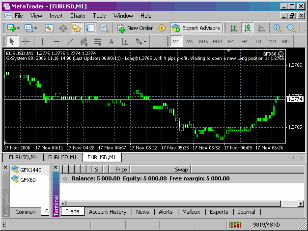Viewport: 308px width, 231px height.
Task: Select the MN timeframe
Action: pos(286,41)
